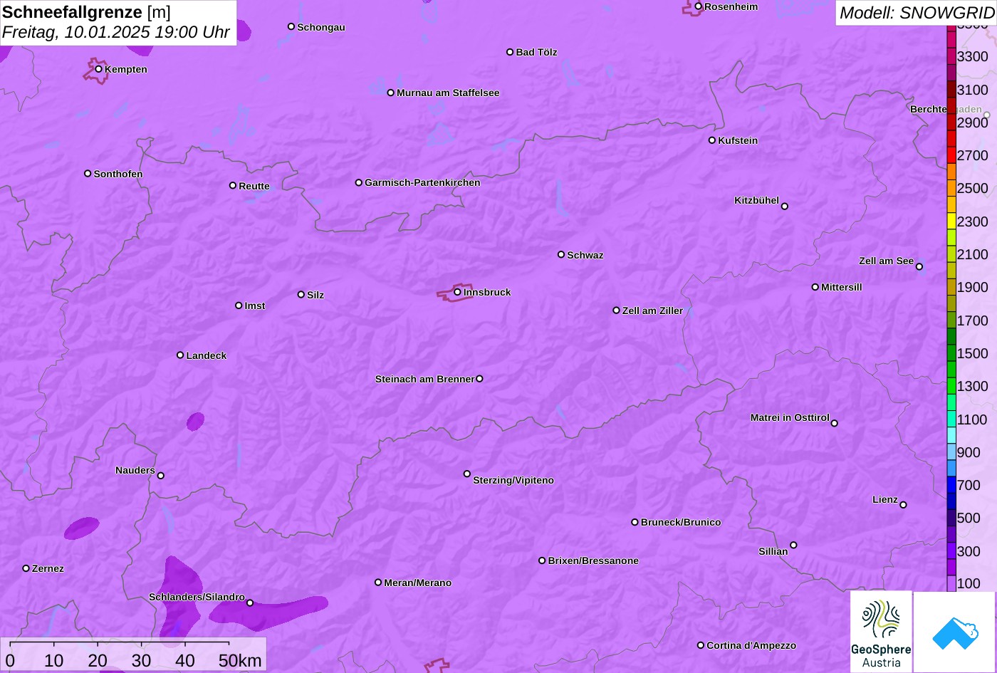This screenshot has width=997, height=673.
Task: Click the legend value '900'
Action: (x=969, y=452)
